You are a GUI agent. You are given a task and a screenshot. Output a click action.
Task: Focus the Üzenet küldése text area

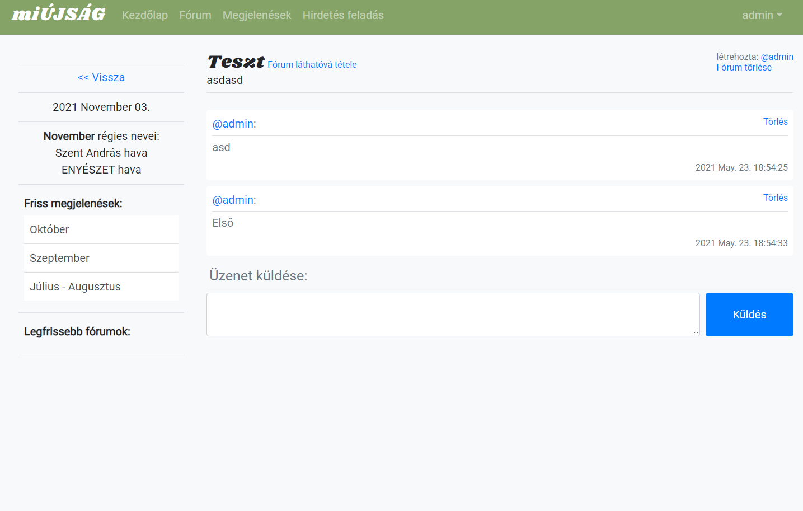(x=453, y=315)
